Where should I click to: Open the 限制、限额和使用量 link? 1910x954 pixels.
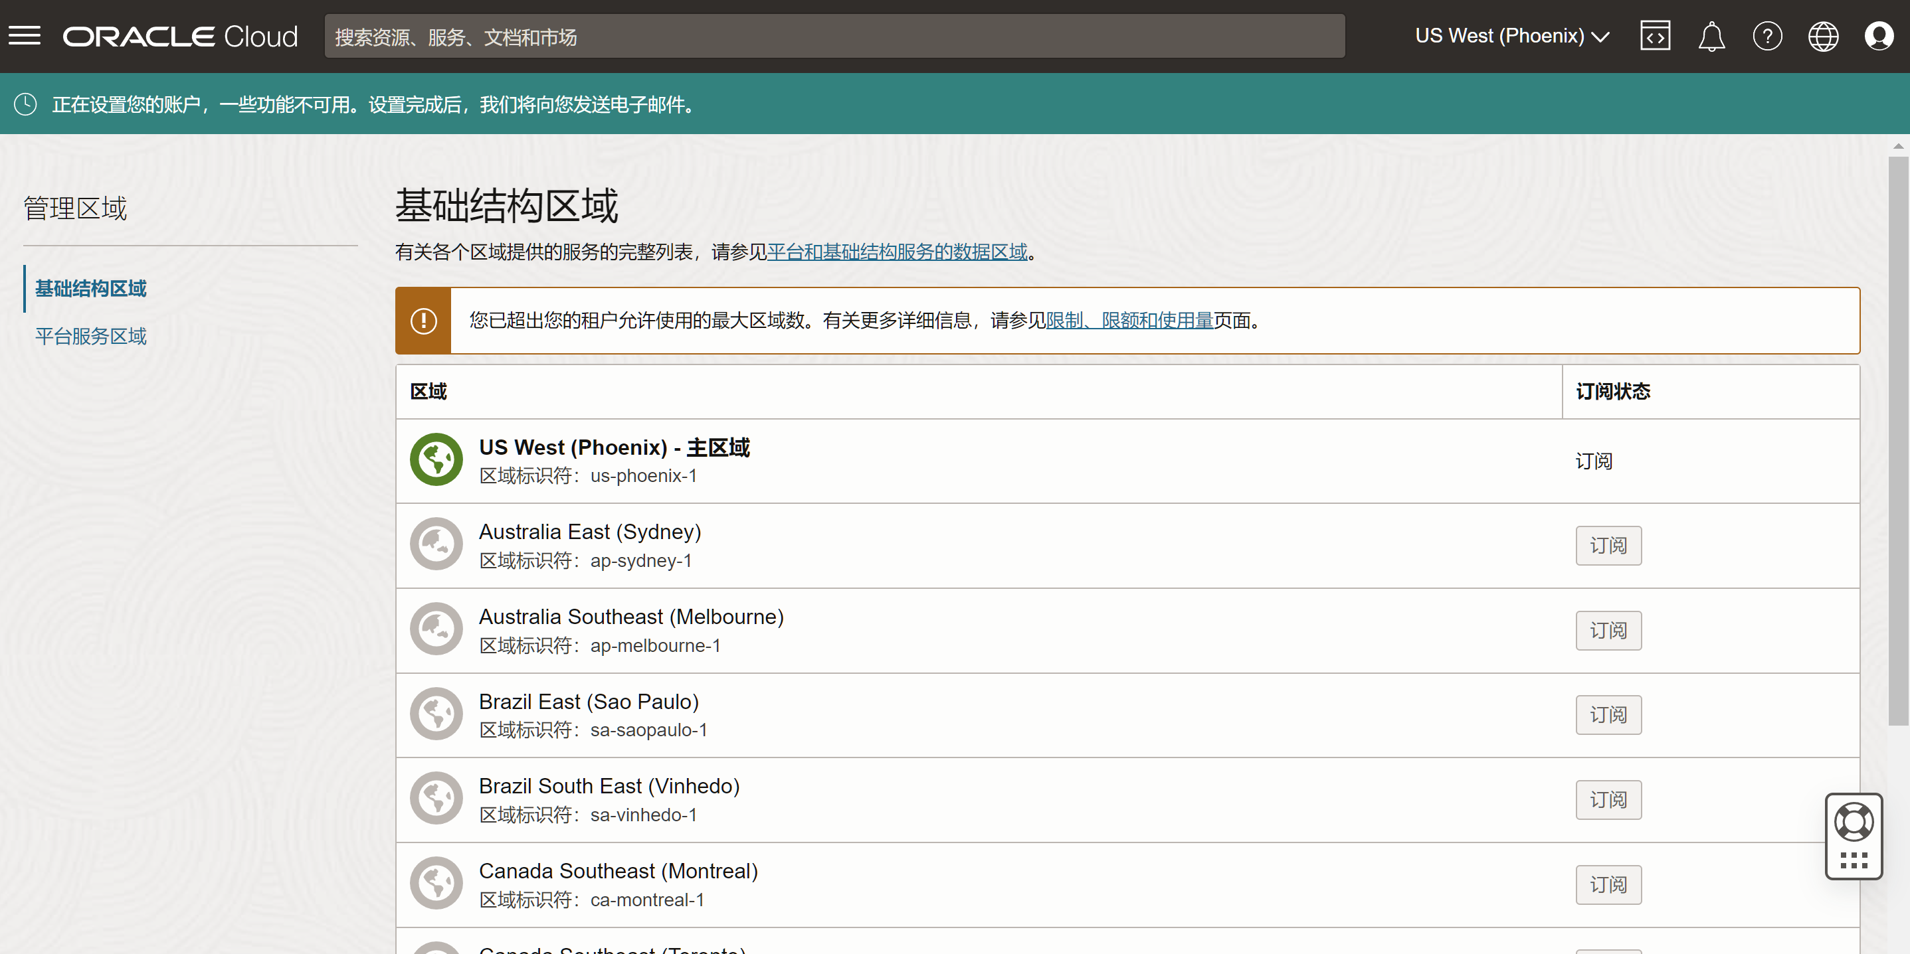click(1129, 321)
